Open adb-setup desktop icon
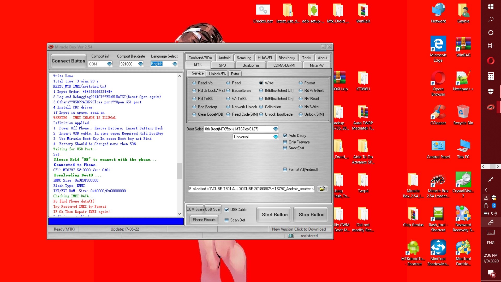The image size is (501, 282). point(313,14)
